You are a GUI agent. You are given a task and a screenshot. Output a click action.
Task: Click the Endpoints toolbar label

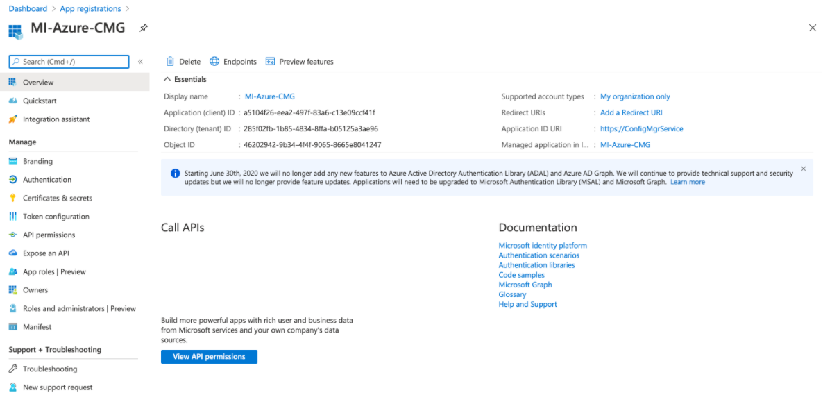[x=240, y=62]
